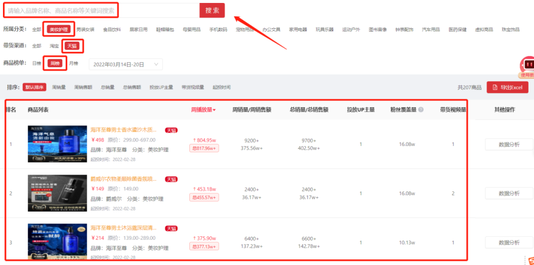Select the 美妆护理 category
534x265 pixels.
point(58,30)
